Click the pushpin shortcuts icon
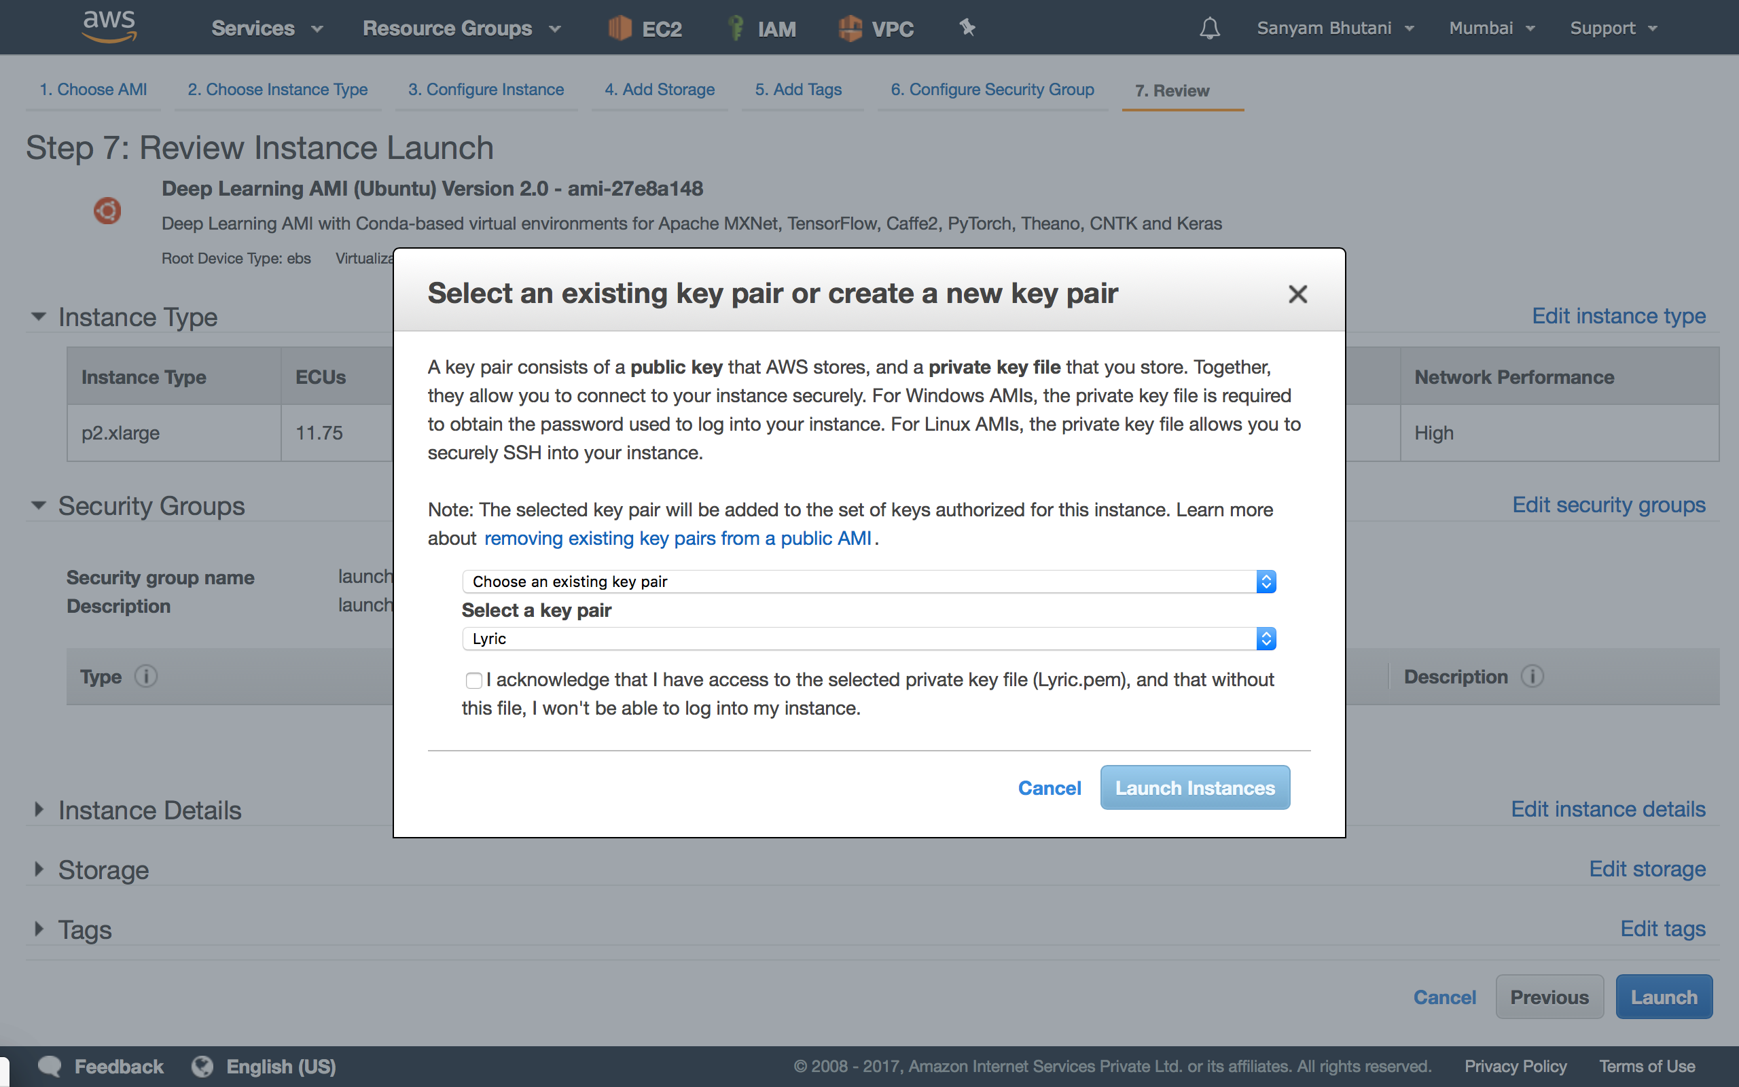 point(967,28)
